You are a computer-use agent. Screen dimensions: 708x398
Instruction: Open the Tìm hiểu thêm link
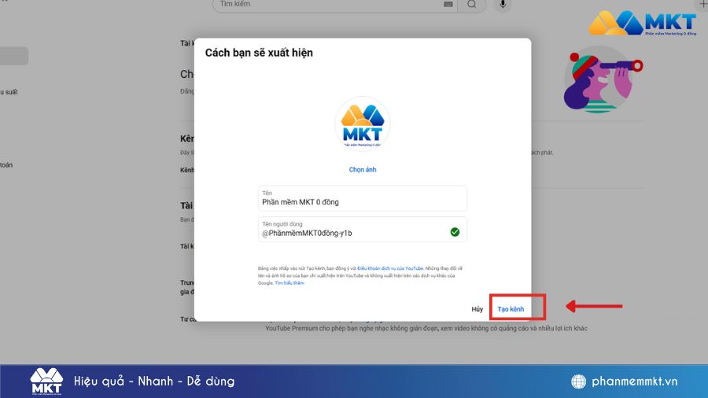click(289, 283)
